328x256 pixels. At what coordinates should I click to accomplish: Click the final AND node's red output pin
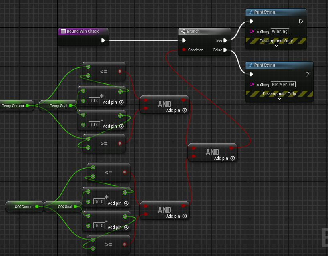[231, 148]
